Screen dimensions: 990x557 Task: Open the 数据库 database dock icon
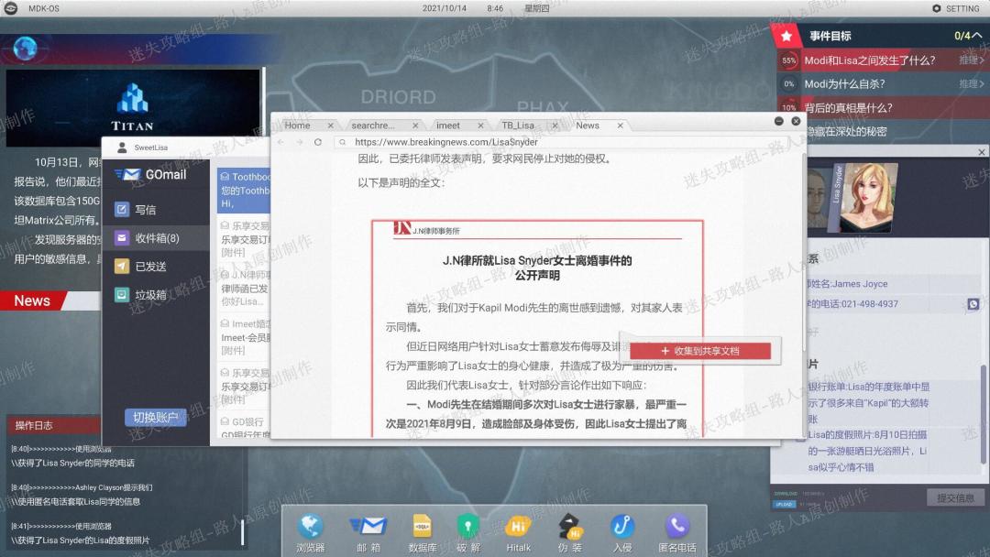[422, 526]
